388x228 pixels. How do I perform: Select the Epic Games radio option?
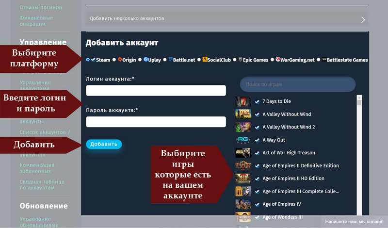(234, 60)
